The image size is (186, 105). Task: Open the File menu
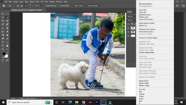[x=6, y=2]
